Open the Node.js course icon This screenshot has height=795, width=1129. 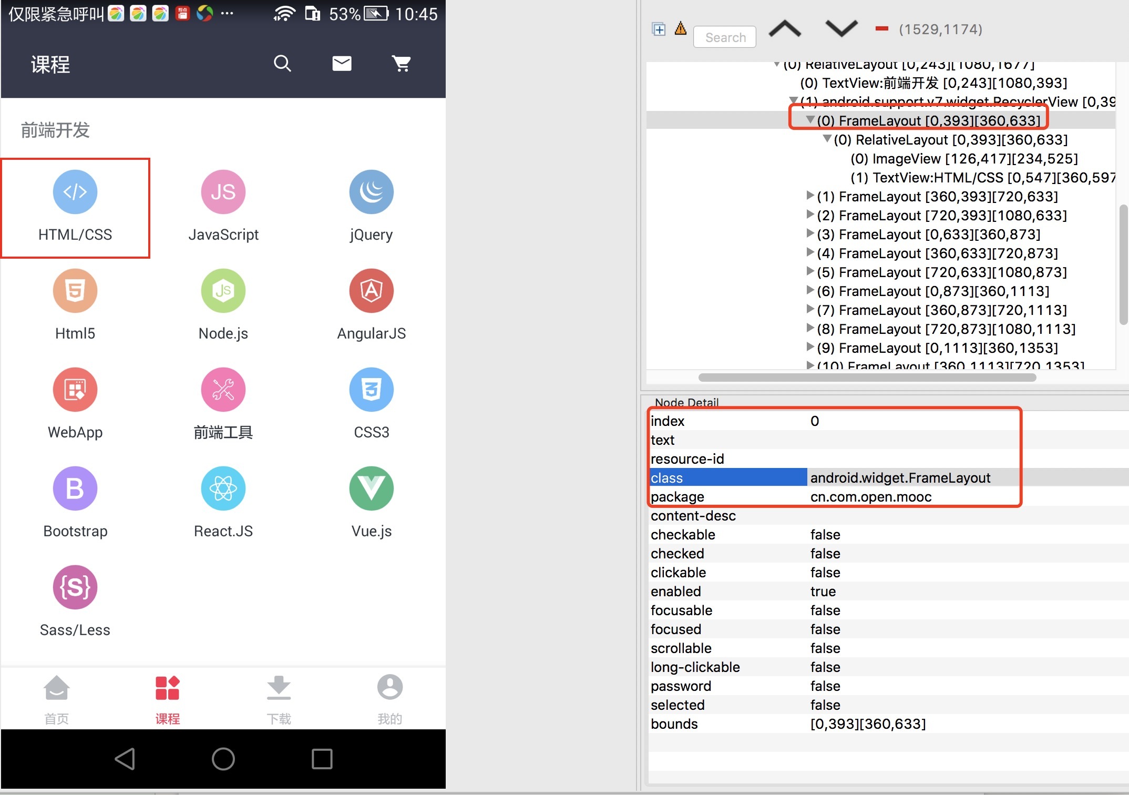pos(223,290)
